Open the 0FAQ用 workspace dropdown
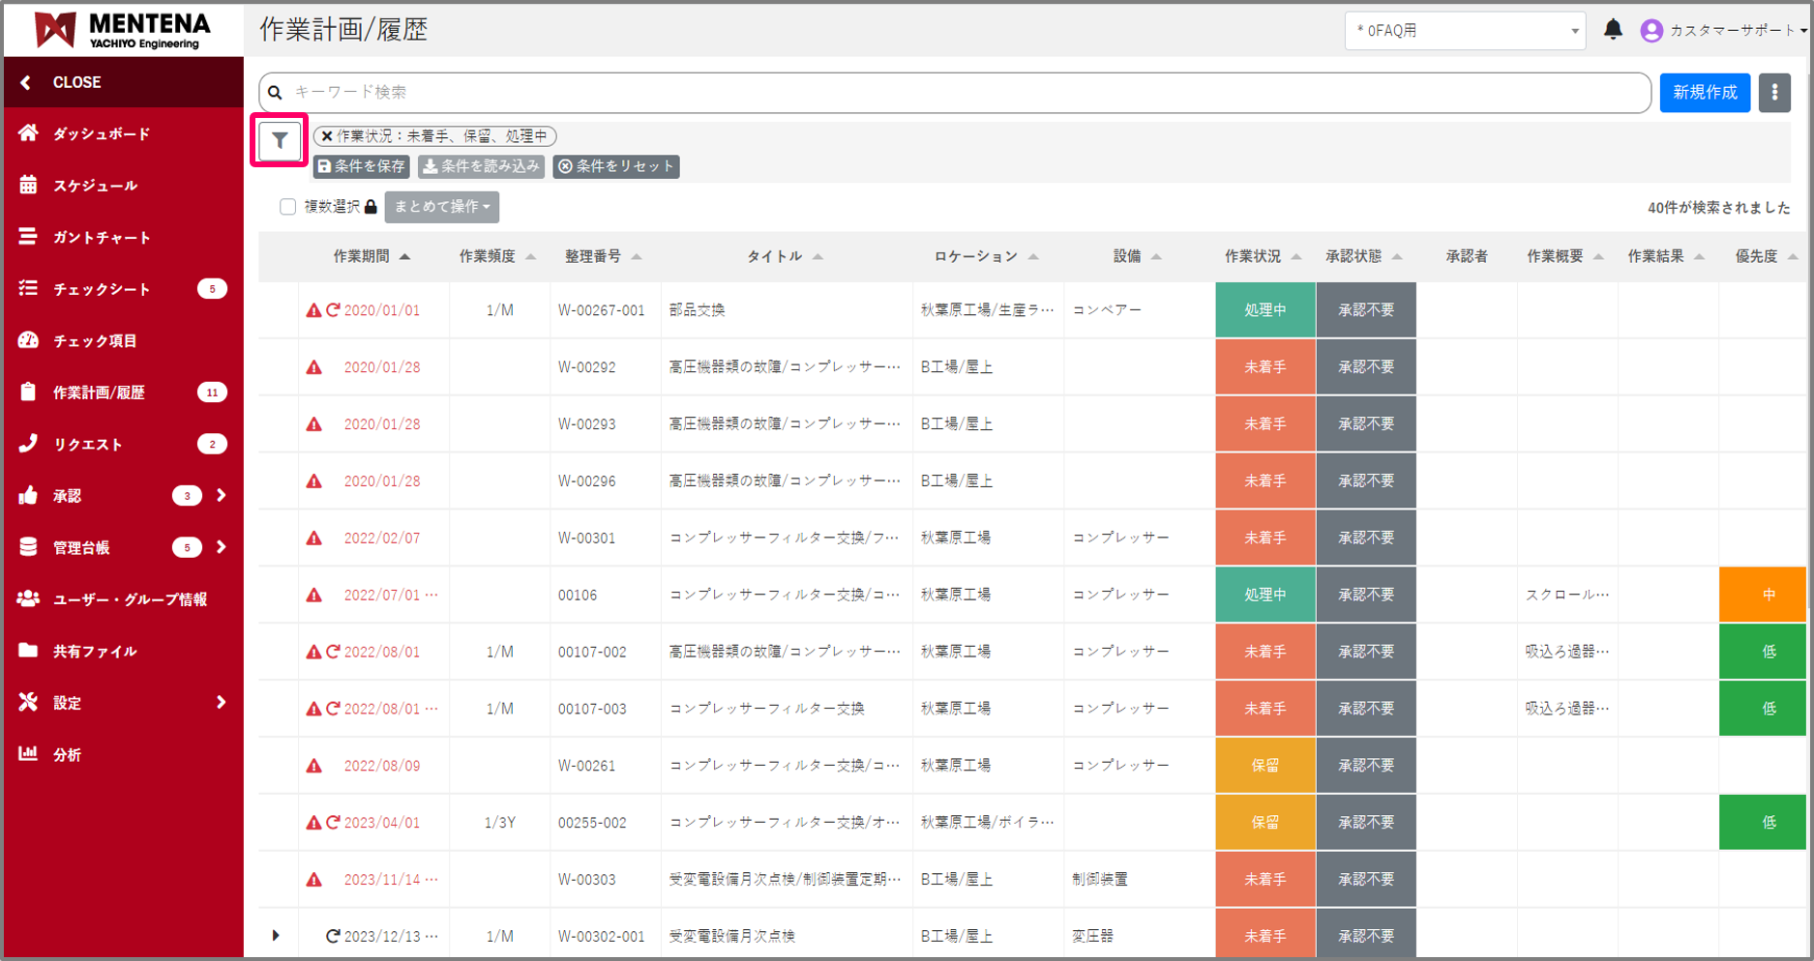Screen dimensions: 1814x961 (x=1464, y=31)
